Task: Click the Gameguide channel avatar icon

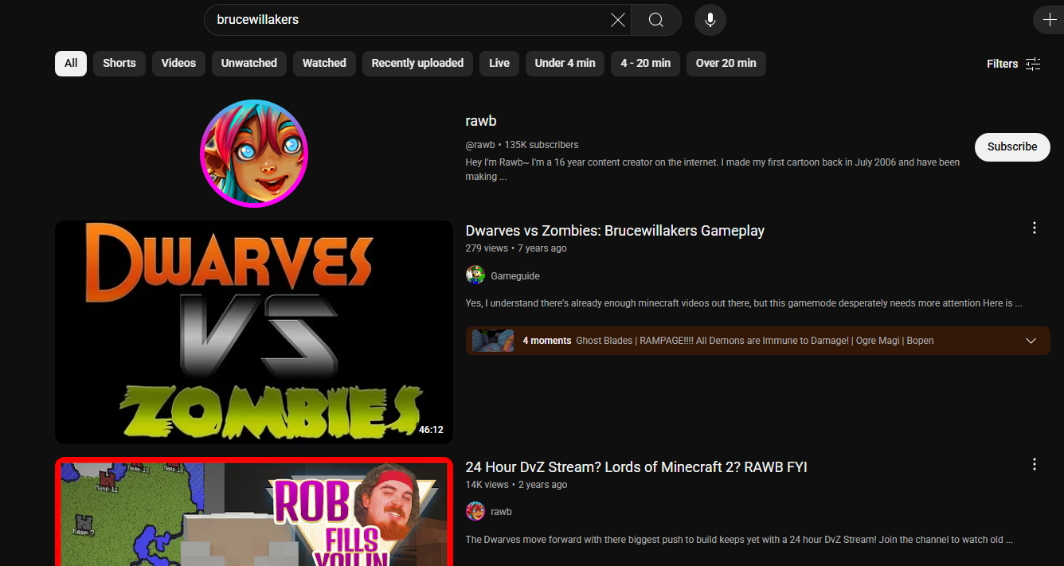Action: (x=475, y=275)
